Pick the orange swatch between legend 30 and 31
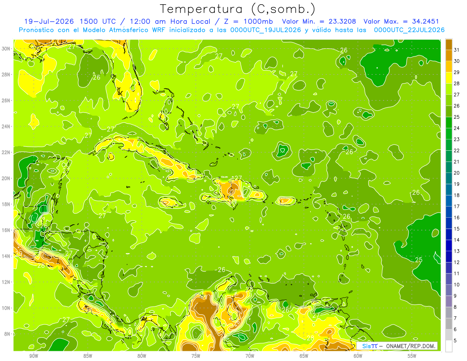Viewport: 467px width, 361px height. tap(449, 55)
